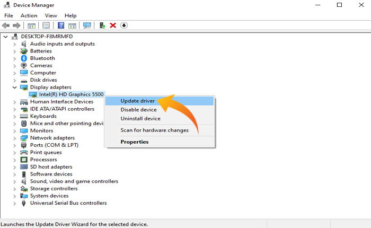Screen dimensions: 371x228
Task: Choose Uninstall device from context menu
Action: (x=140, y=119)
